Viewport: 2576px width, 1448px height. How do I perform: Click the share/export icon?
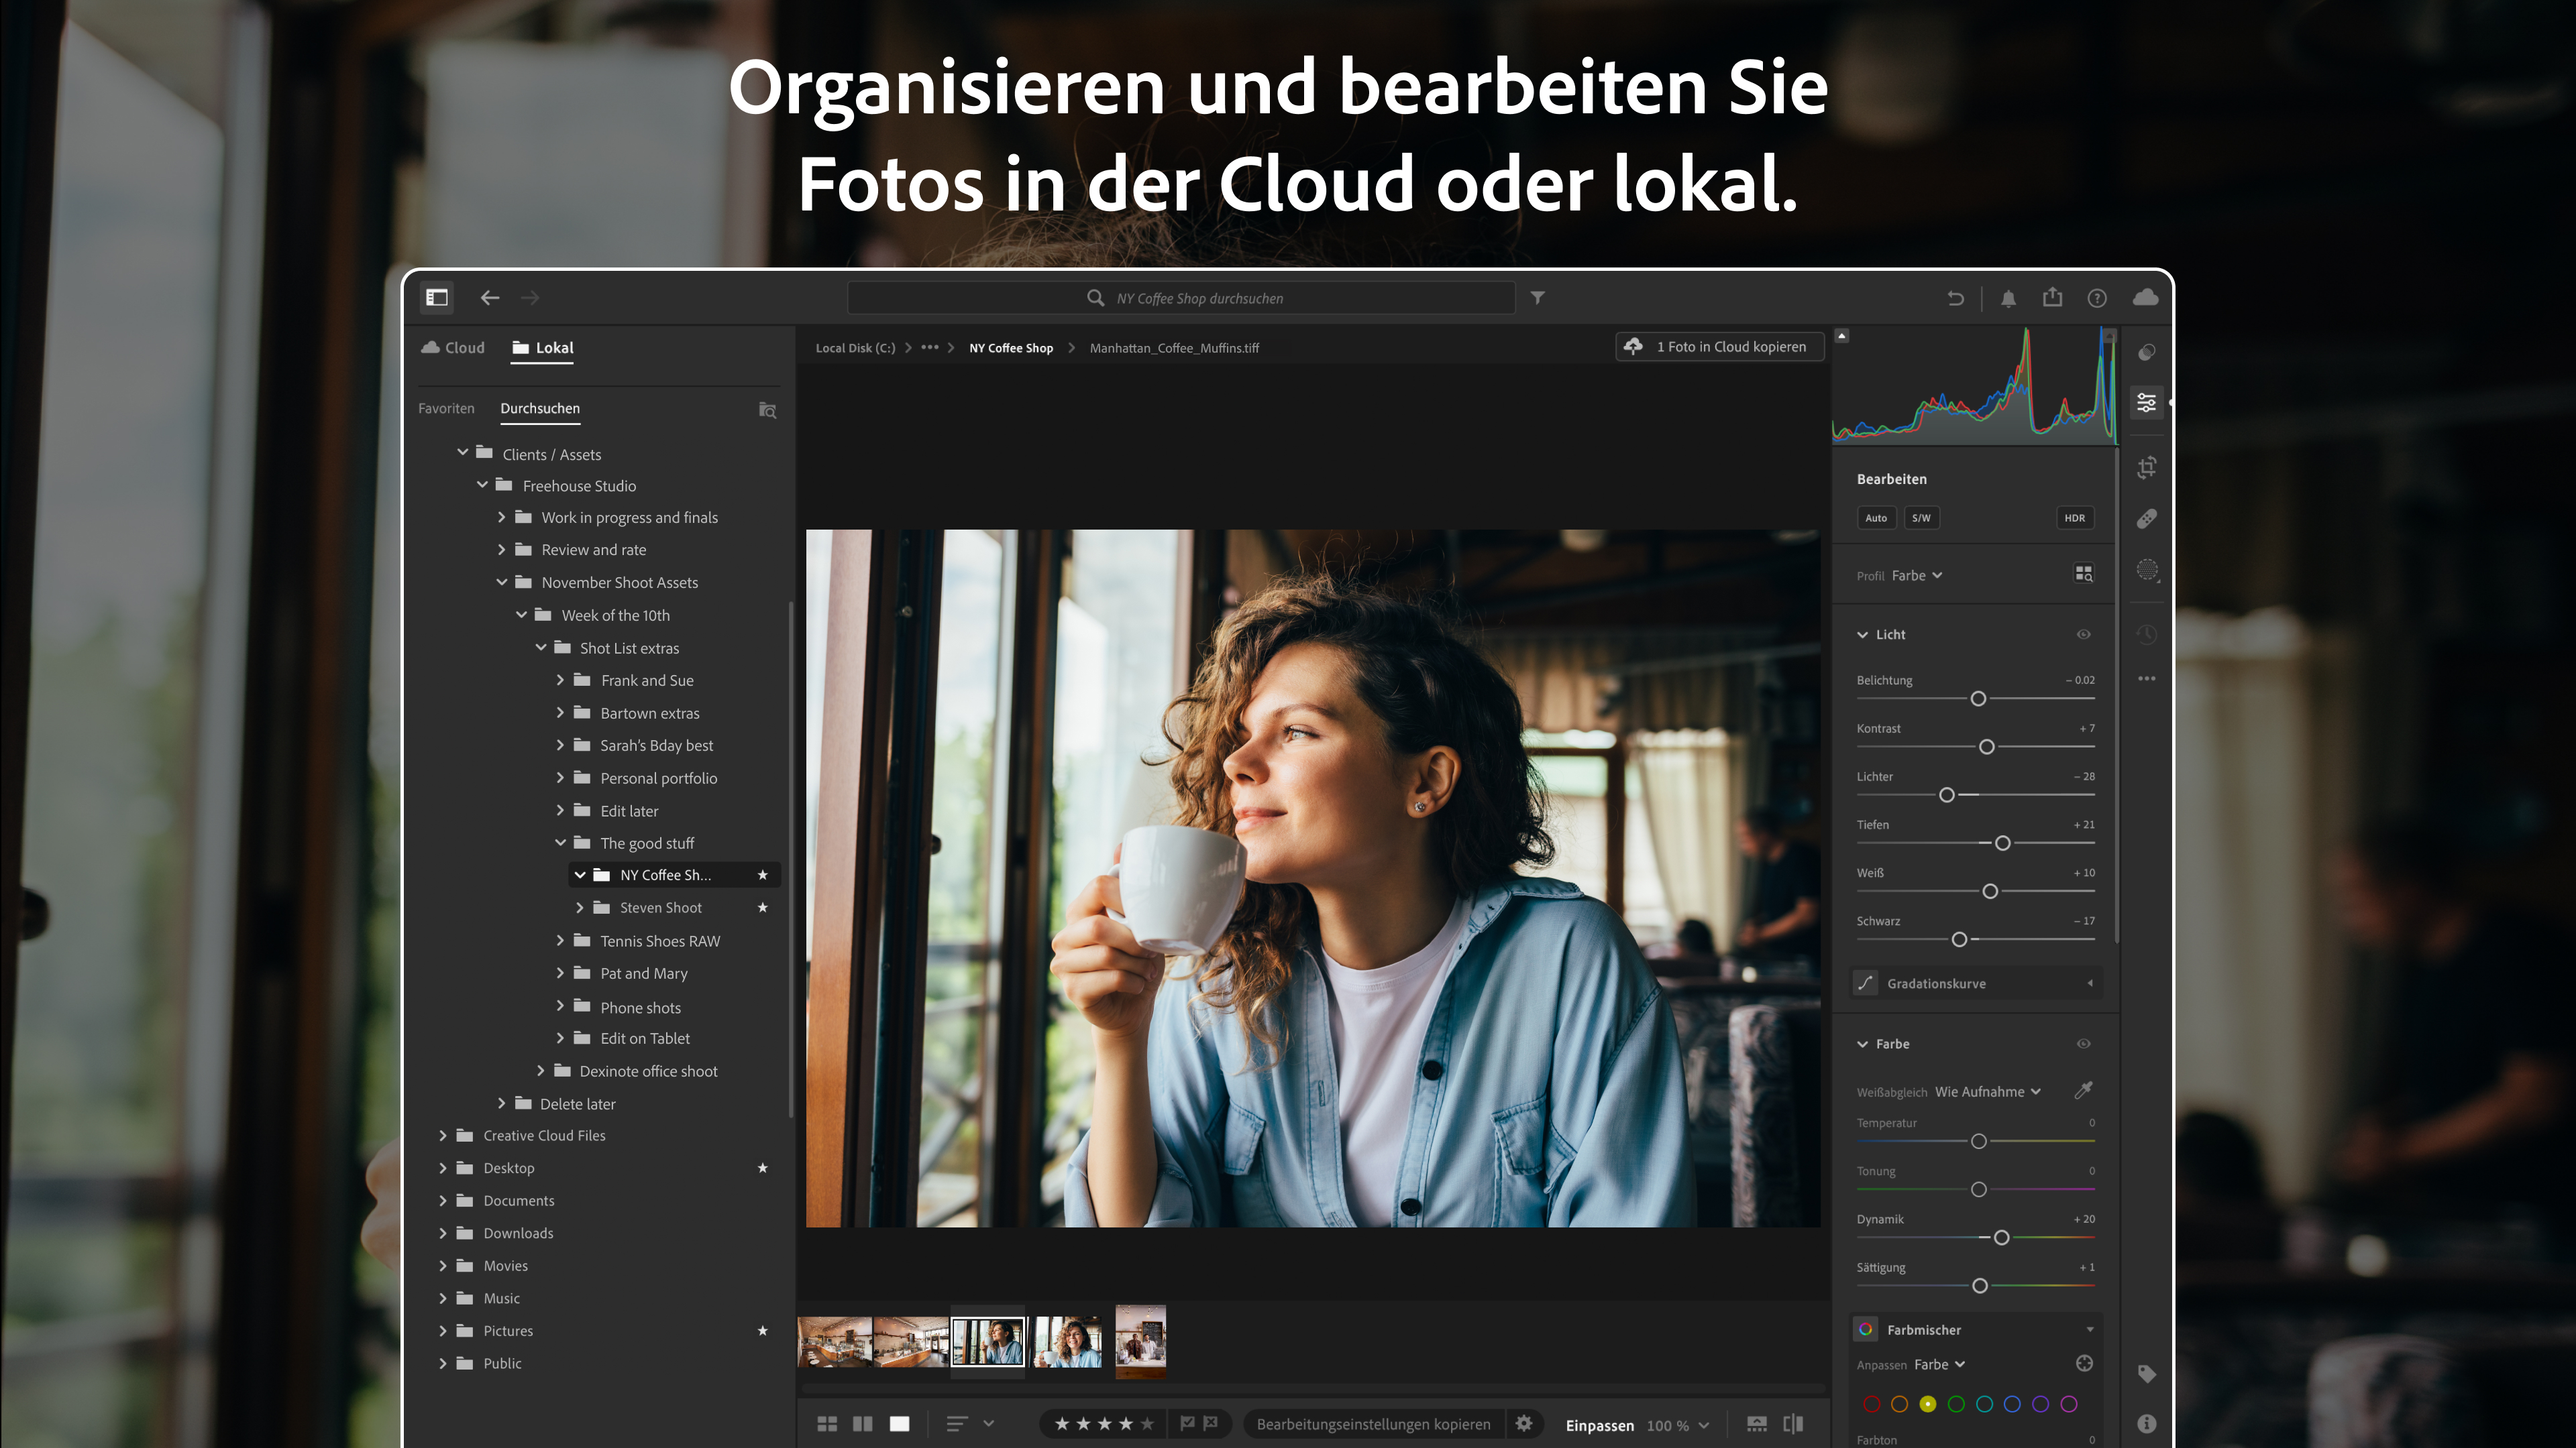click(x=2053, y=297)
